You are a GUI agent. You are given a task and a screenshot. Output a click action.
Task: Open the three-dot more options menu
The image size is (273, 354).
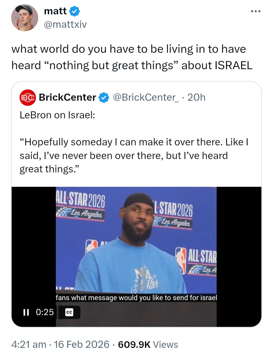(256, 11)
